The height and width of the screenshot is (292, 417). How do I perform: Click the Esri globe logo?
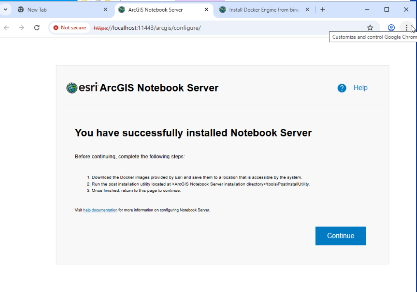coord(72,88)
